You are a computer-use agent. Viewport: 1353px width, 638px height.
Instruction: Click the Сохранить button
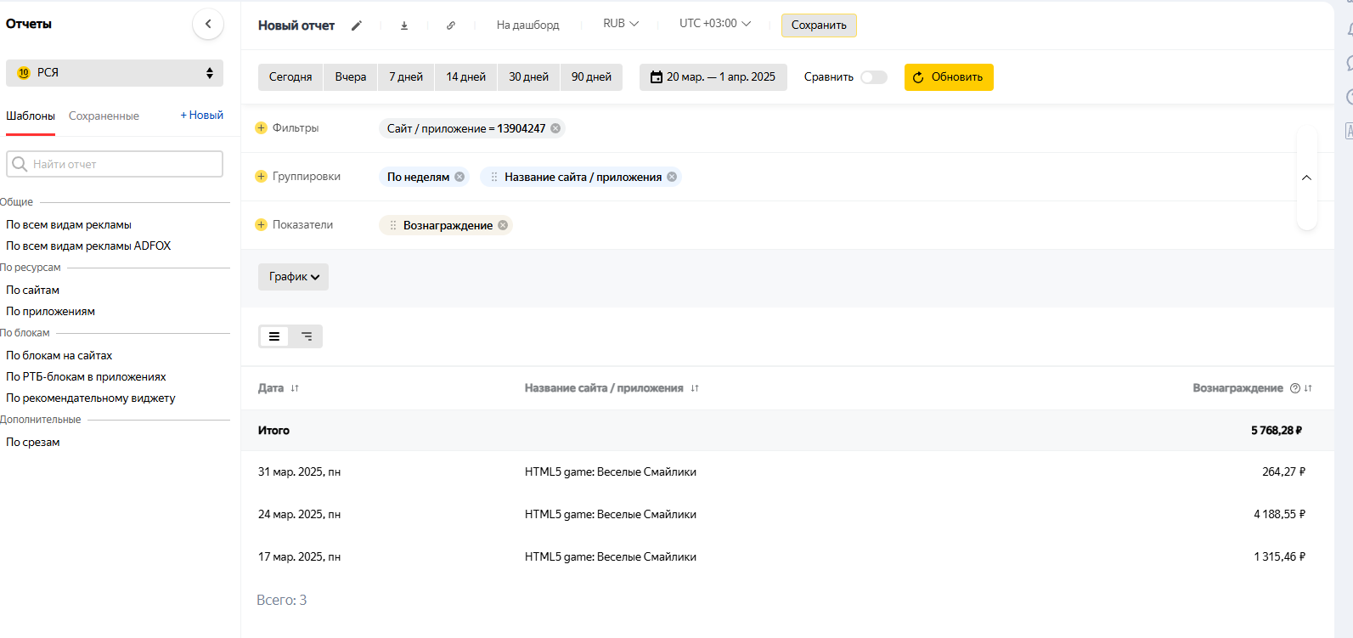(819, 25)
